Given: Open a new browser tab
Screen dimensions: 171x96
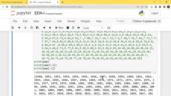Looking at the screenshot, I should [x=63, y=2].
